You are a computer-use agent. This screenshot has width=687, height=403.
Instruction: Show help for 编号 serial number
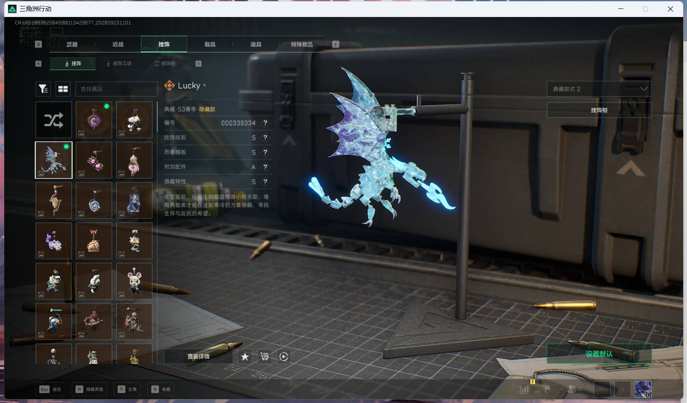pos(265,123)
